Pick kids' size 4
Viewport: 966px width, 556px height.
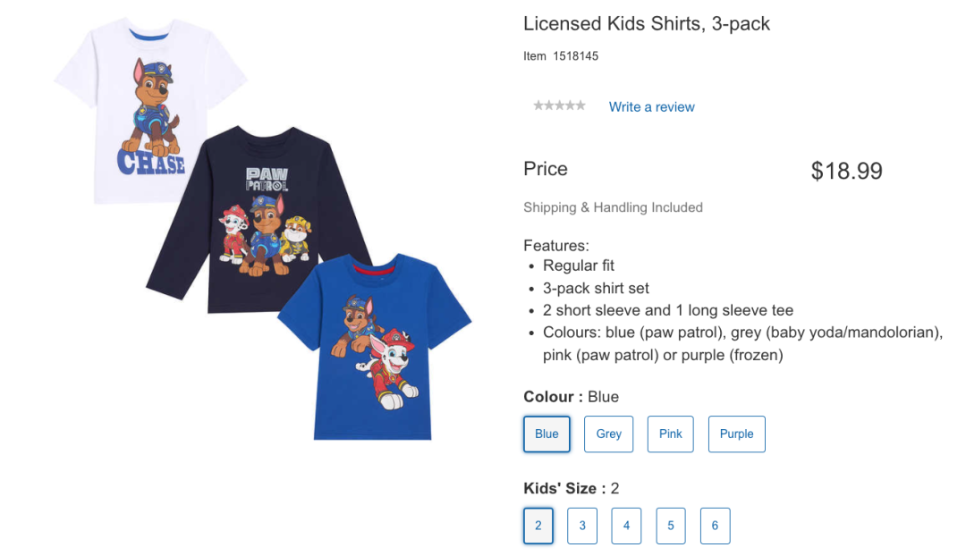tap(626, 526)
